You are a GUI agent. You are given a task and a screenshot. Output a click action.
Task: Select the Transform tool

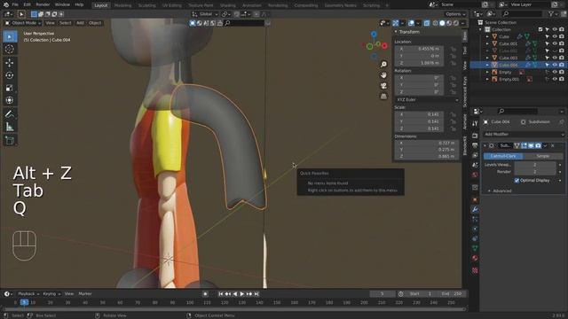click(10, 100)
